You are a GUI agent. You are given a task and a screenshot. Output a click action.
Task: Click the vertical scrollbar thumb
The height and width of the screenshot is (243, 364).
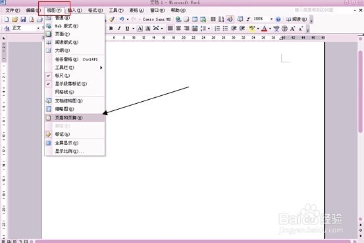(x=360, y=91)
